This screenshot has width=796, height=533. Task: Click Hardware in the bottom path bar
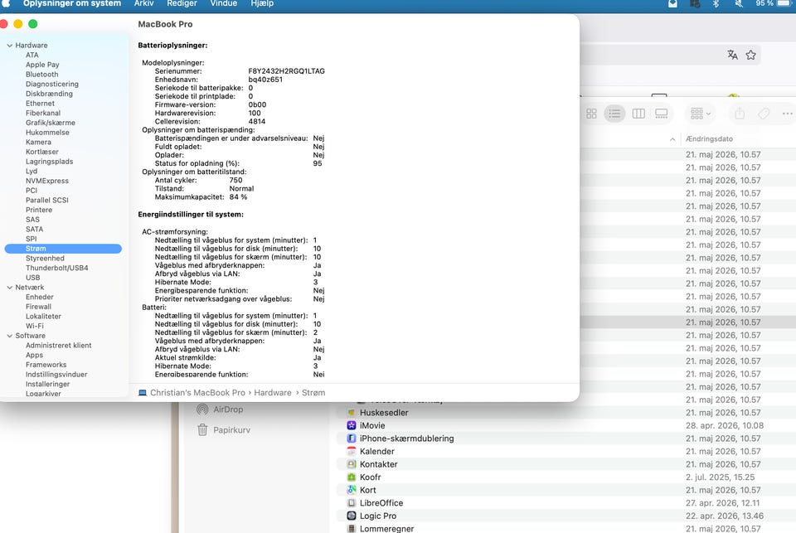pyautogui.click(x=273, y=392)
